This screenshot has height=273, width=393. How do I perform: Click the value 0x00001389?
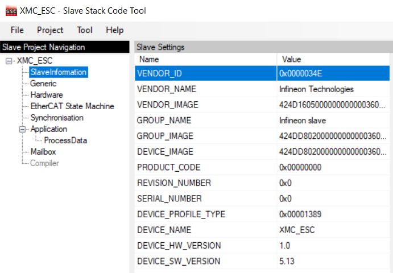333,214
